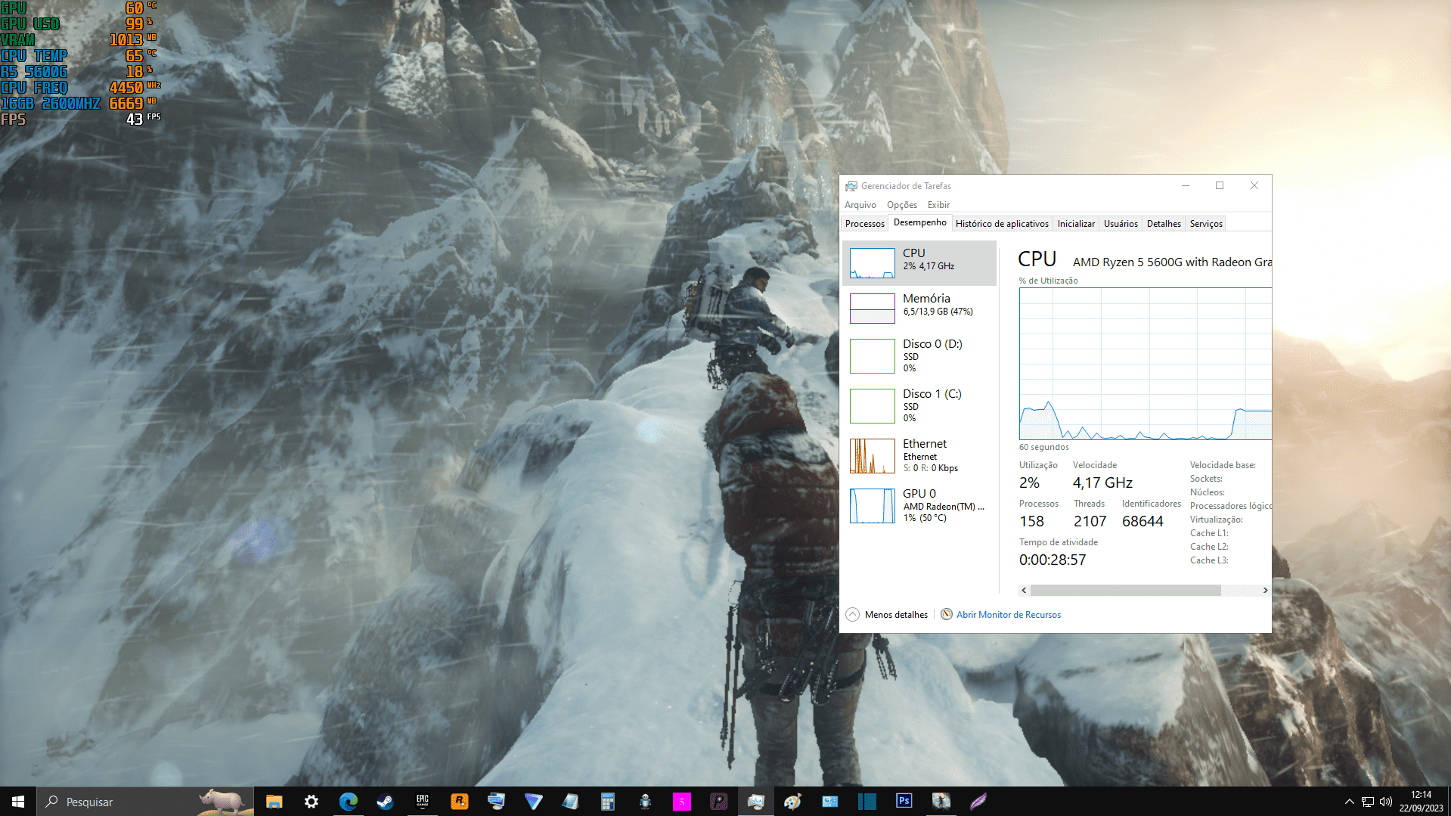The height and width of the screenshot is (816, 1451).
Task: Select Memória in performance sidebar
Action: coord(919,309)
